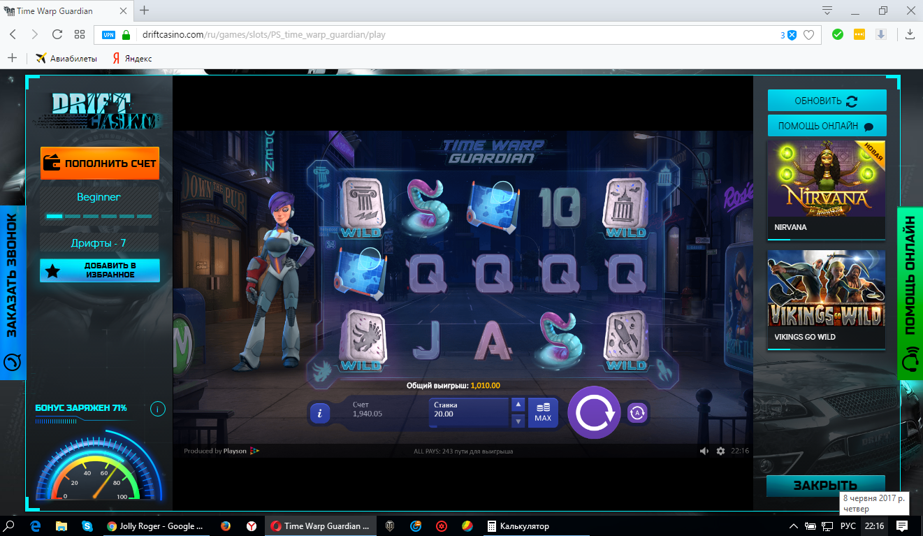Open the Vikings Go Wild game thumbnail
The image size is (923, 536).
(827, 299)
